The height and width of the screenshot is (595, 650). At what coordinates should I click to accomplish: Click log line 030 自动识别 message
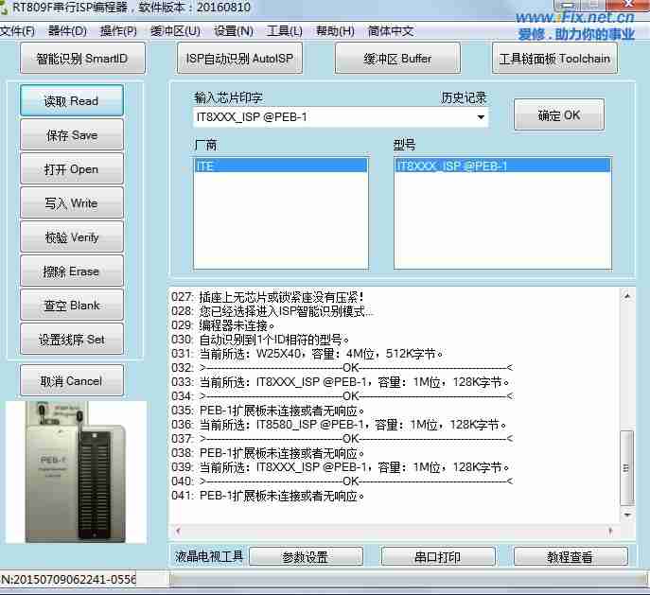pyautogui.click(x=260, y=340)
